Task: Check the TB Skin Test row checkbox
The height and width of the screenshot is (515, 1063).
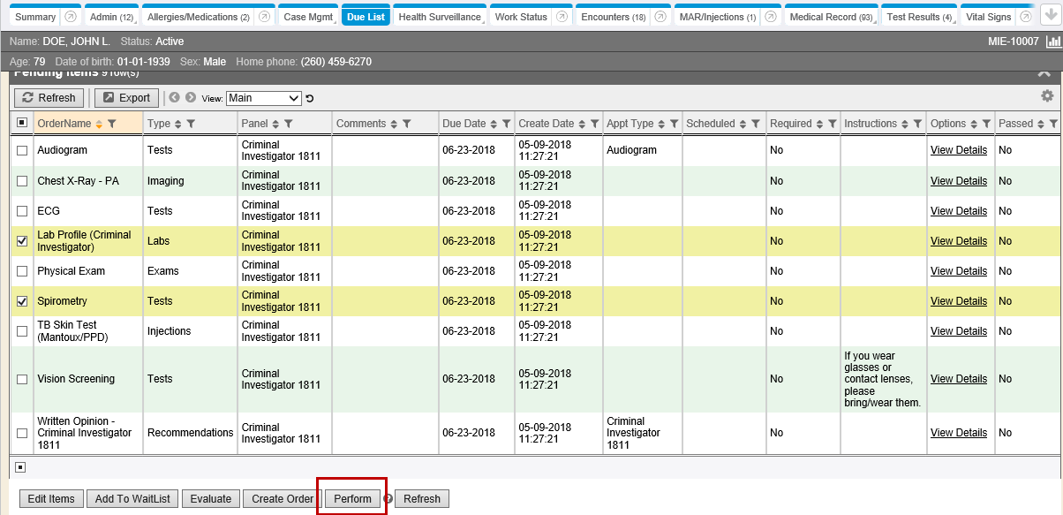Action: tap(22, 331)
